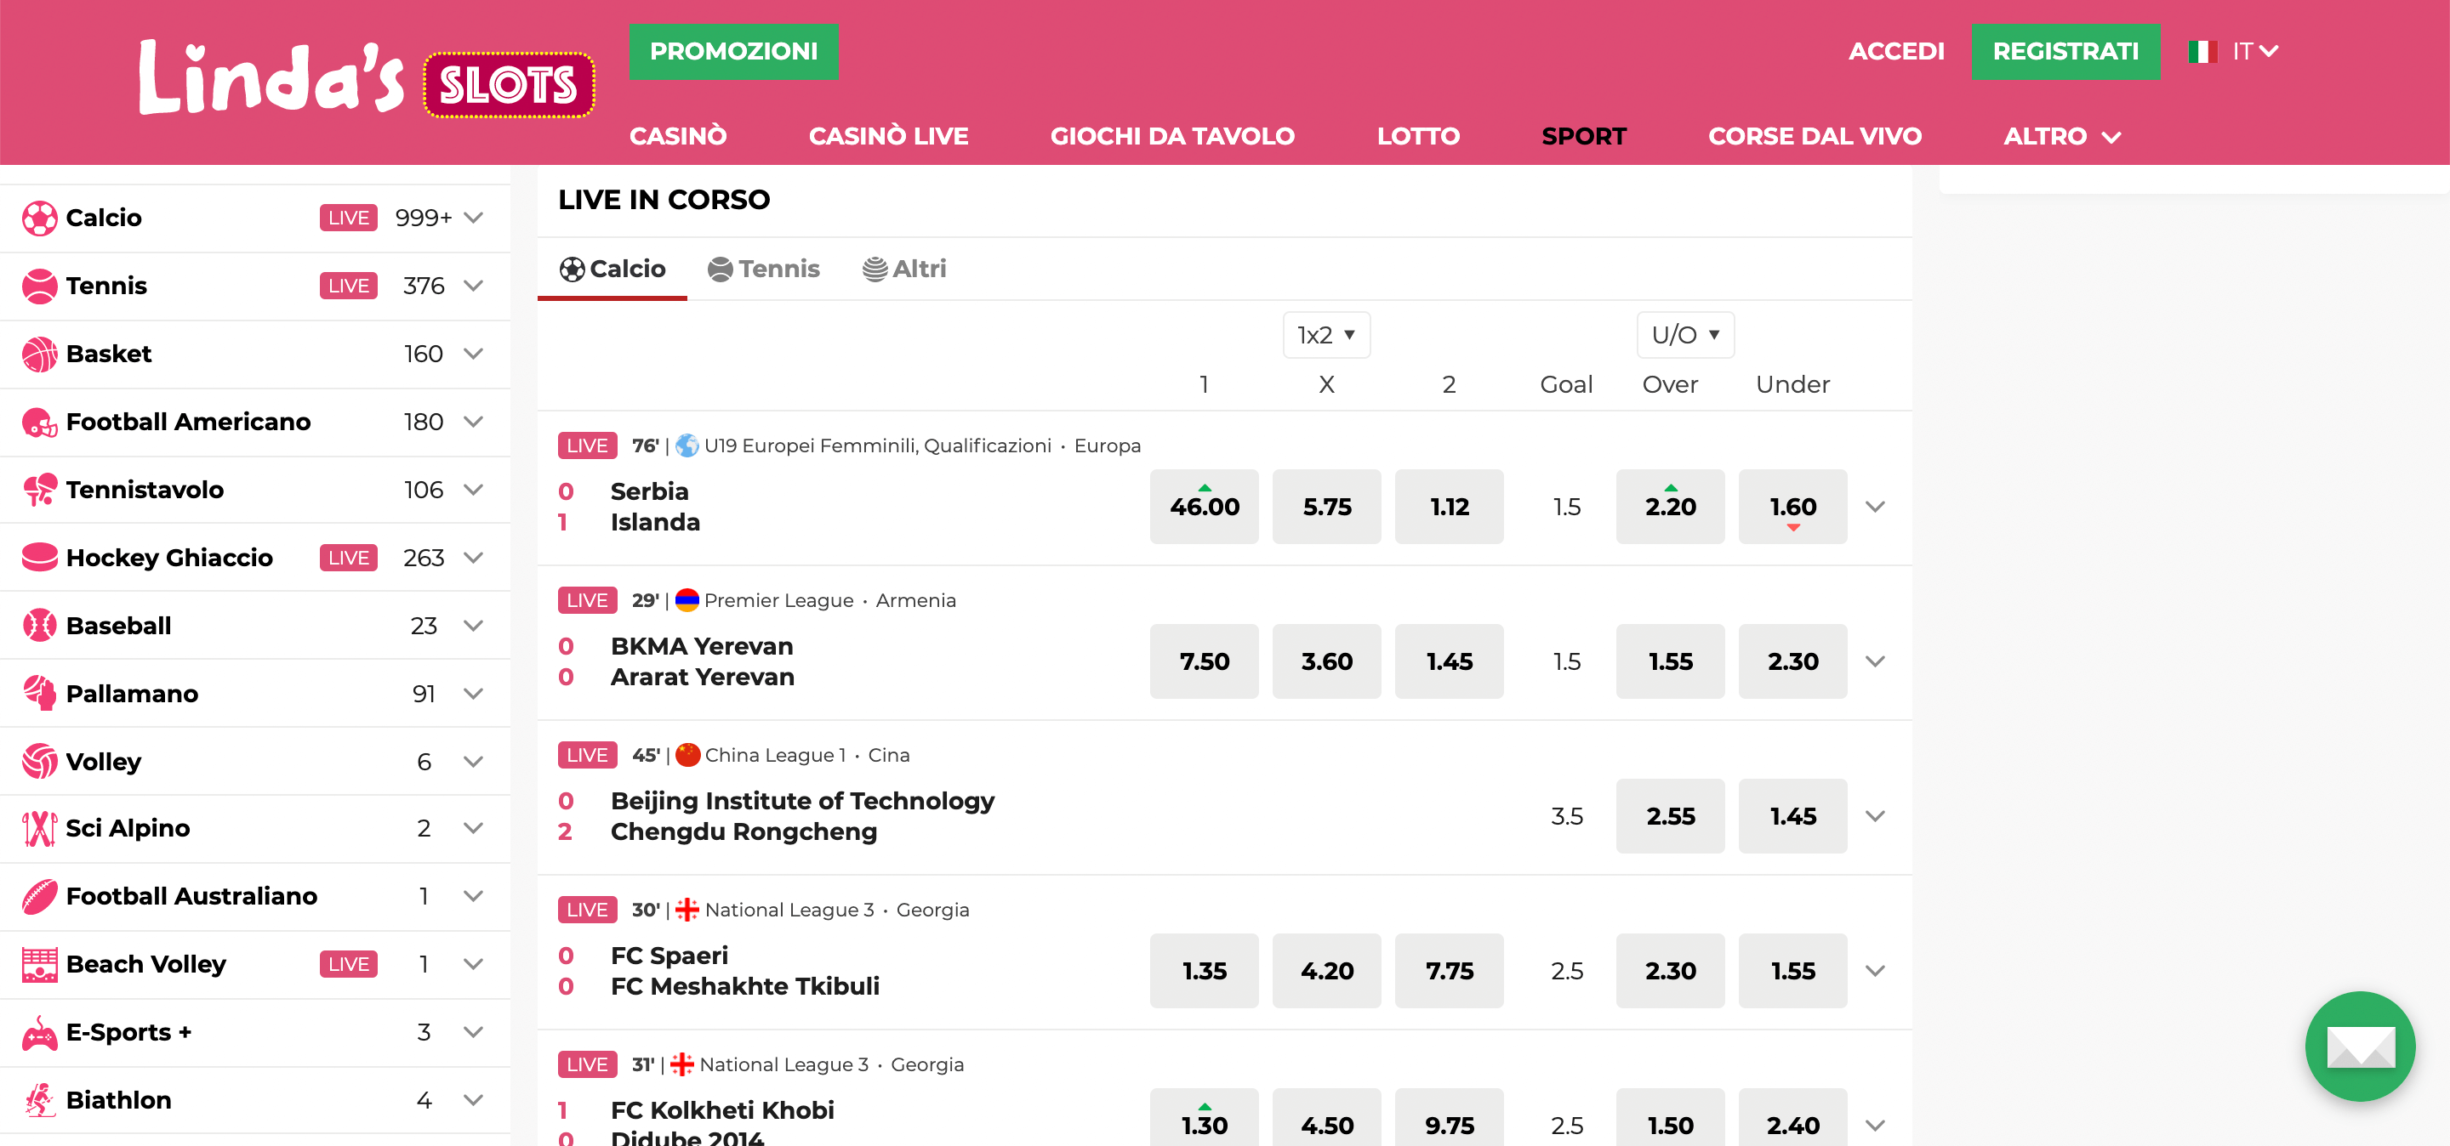Click the Football Americano helmet icon
The height and width of the screenshot is (1146, 2450).
coord(39,422)
